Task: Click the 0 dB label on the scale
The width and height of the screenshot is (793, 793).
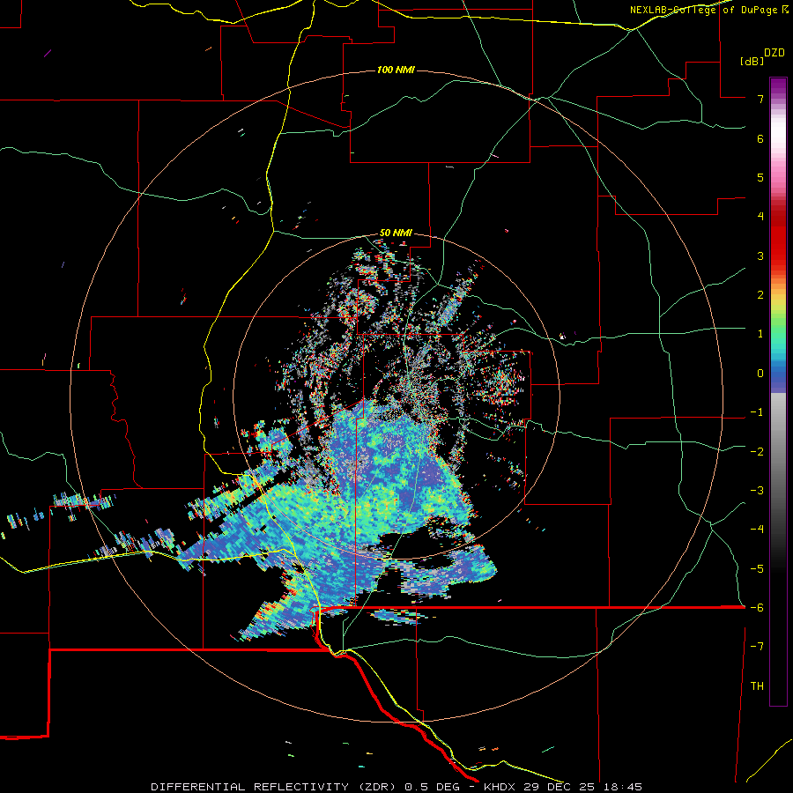Action: tap(760, 374)
